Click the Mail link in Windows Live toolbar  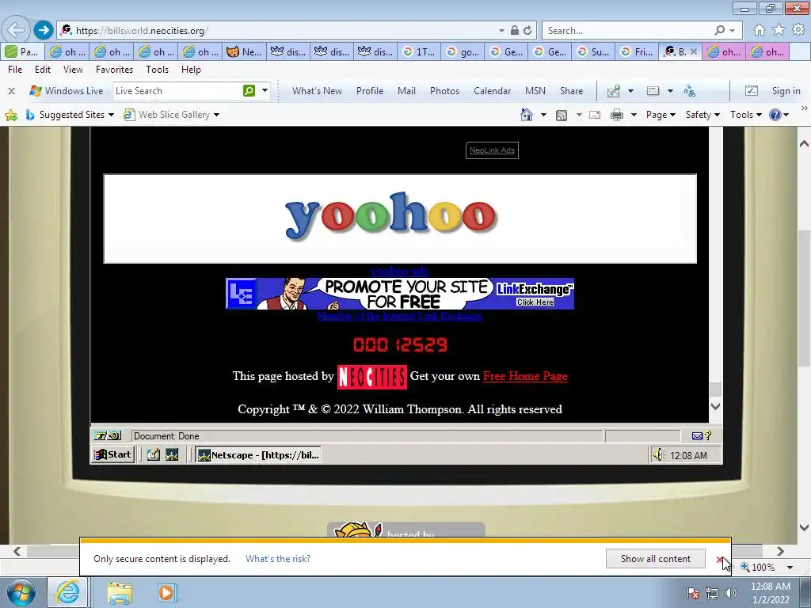(406, 91)
